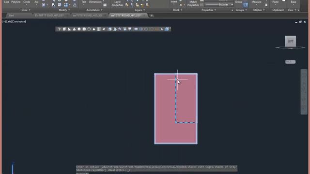Screen dimensions: 310x174
Task: Click the Line tool in the ribbon
Action: (6, 2)
